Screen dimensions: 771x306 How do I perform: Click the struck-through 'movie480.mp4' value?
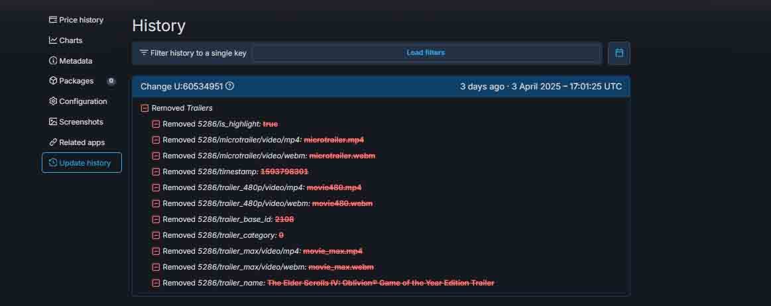334,187
